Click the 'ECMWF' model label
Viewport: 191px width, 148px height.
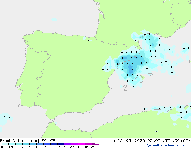pos(49,141)
